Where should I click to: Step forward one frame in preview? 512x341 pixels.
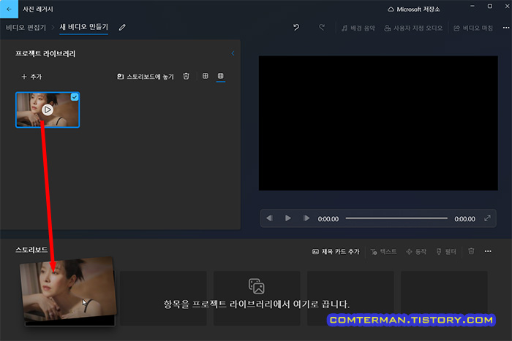306,218
